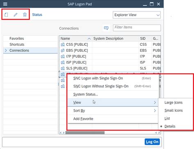The image size is (194, 149).
Task: Open System Status... menu entry
Action: [113, 94]
